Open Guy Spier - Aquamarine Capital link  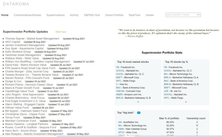24,48
